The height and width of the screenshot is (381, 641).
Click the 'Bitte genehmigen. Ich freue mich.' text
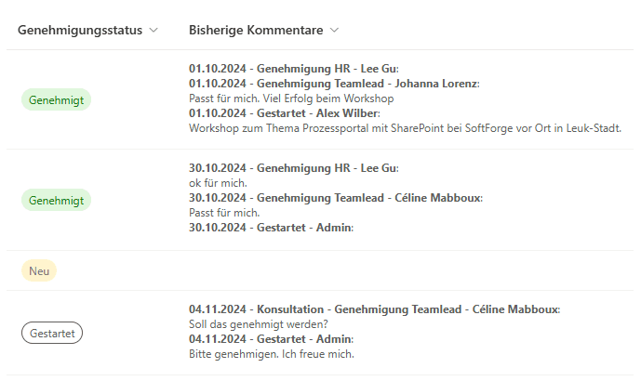pos(271,354)
